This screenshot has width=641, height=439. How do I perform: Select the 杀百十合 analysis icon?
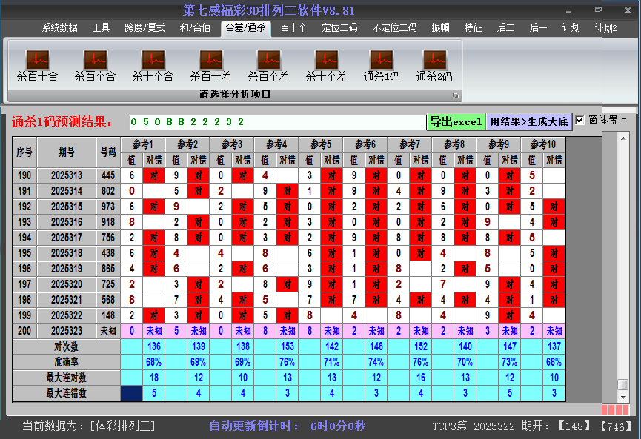point(37,63)
